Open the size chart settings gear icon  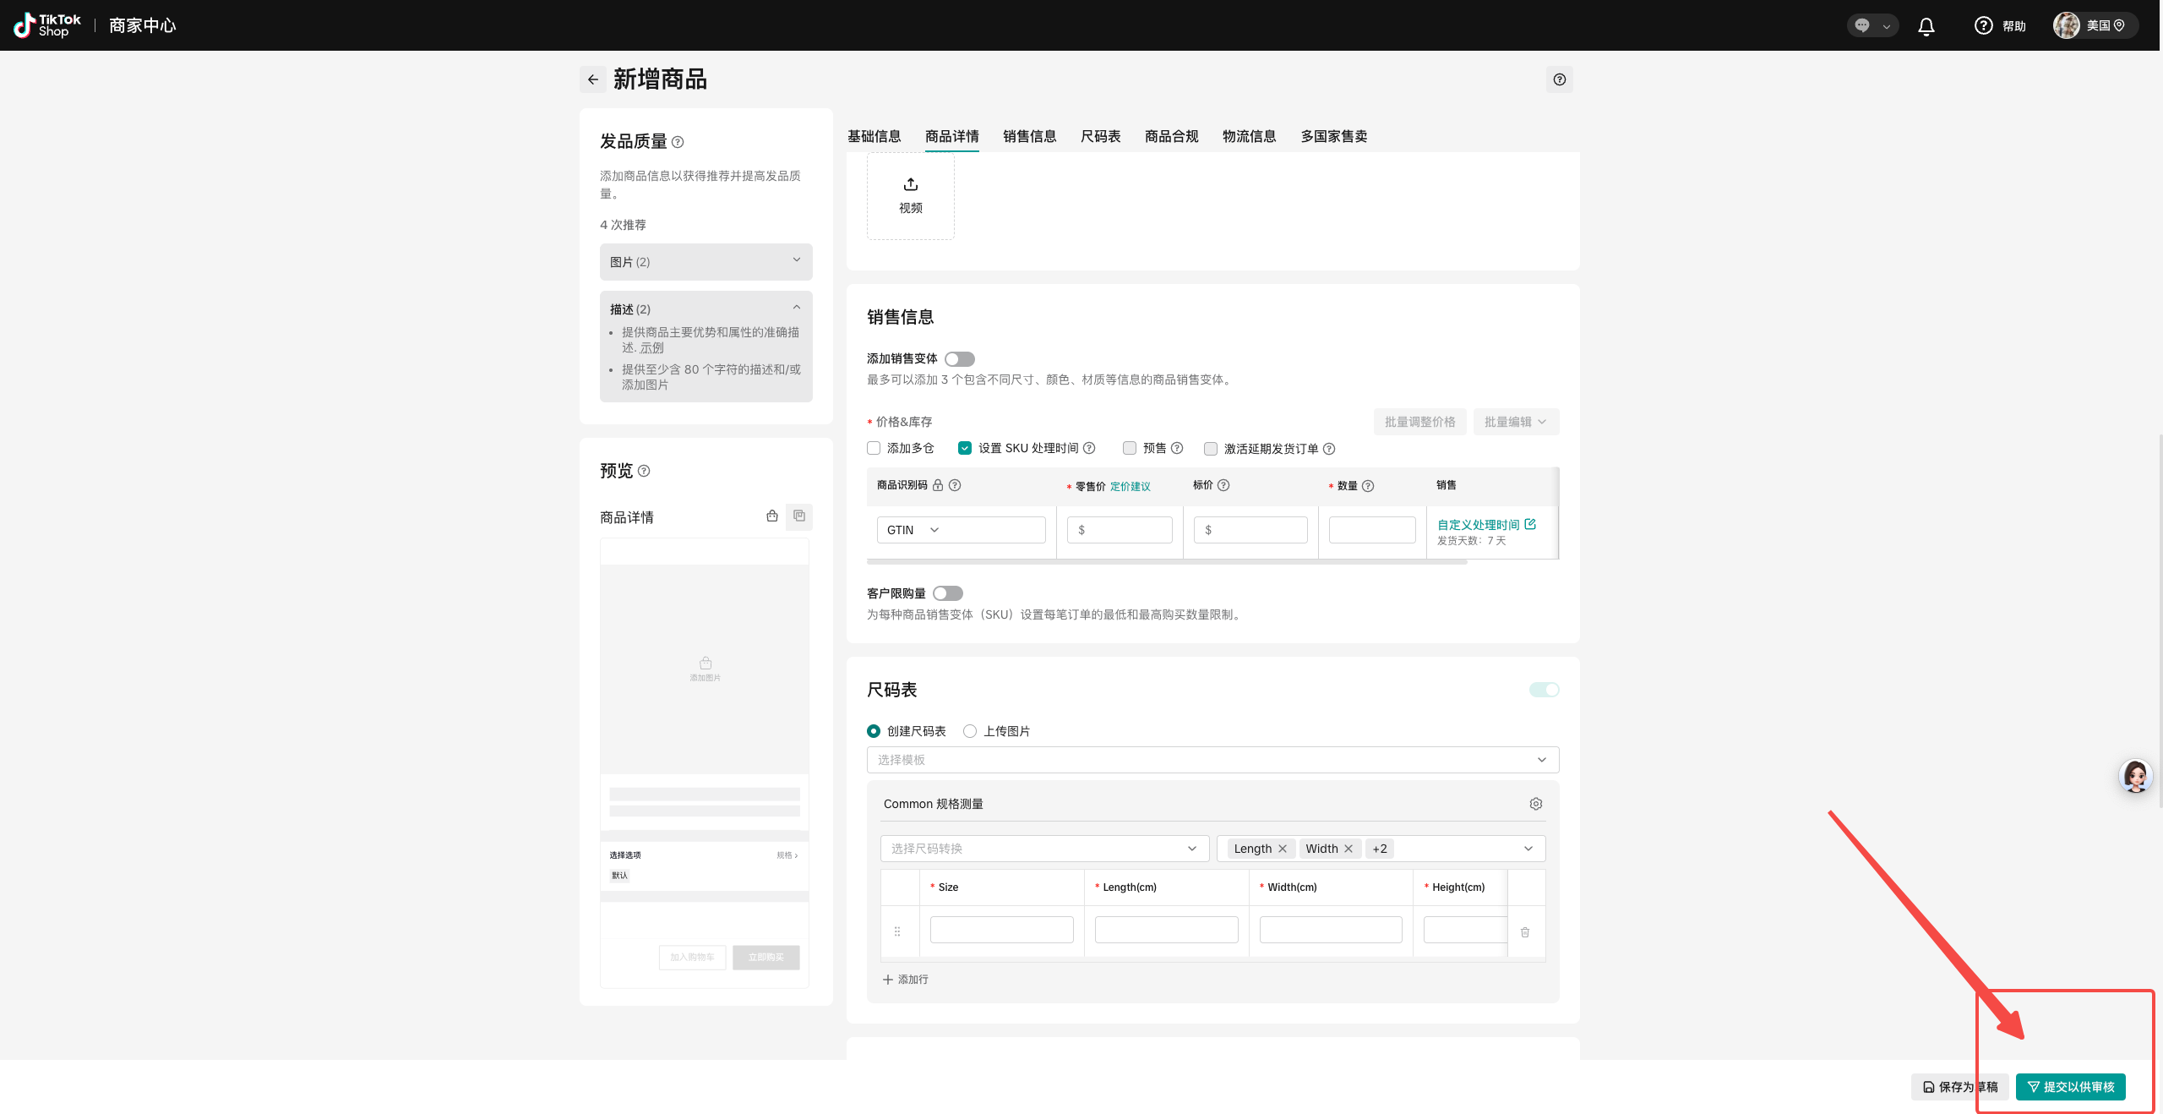[1535, 804]
